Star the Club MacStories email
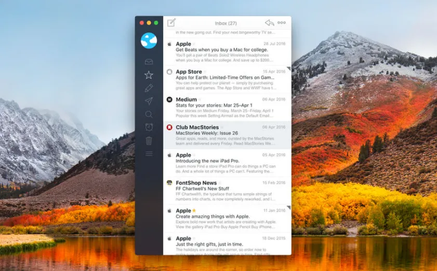 click(x=222, y=127)
